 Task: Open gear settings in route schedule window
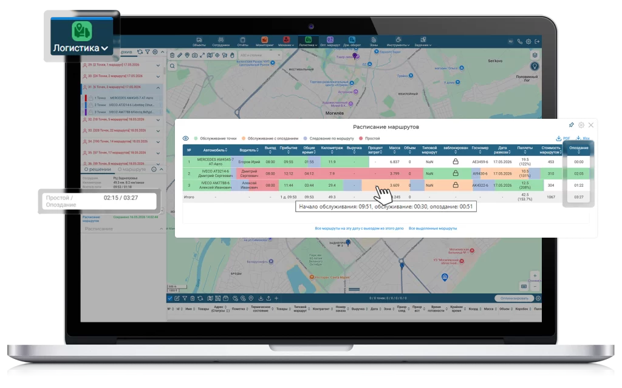click(581, 125)
